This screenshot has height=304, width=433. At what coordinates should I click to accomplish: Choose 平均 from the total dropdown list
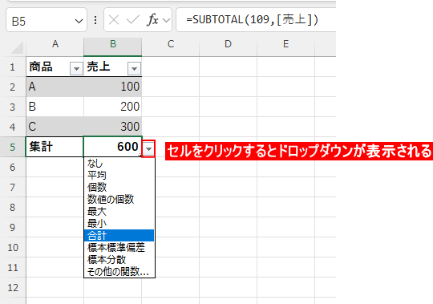click(119, 176)
